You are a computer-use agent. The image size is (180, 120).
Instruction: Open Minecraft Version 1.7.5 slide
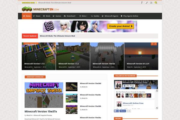(39, 56)
